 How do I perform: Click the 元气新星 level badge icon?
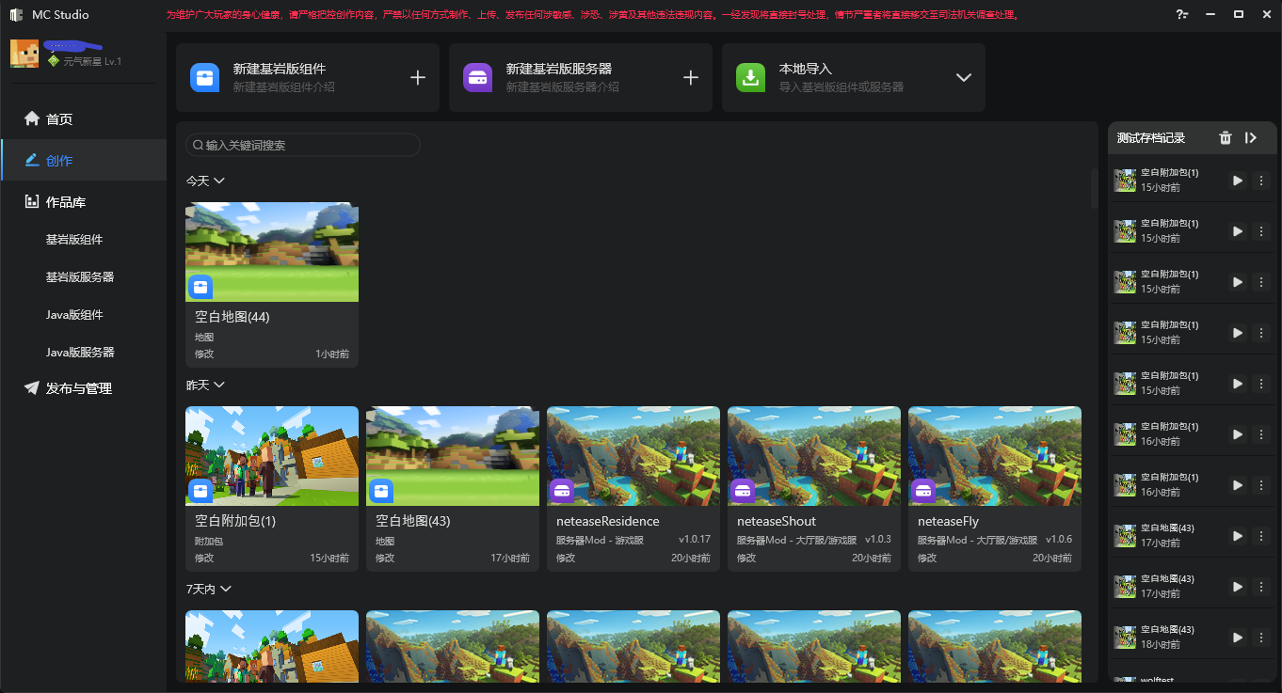click(x=55, y=61)
